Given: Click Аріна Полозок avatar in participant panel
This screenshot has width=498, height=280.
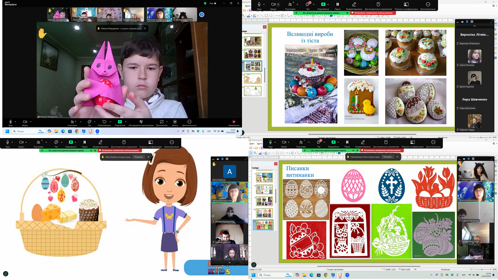Looking at the screenshot, I should pos(474,56).
